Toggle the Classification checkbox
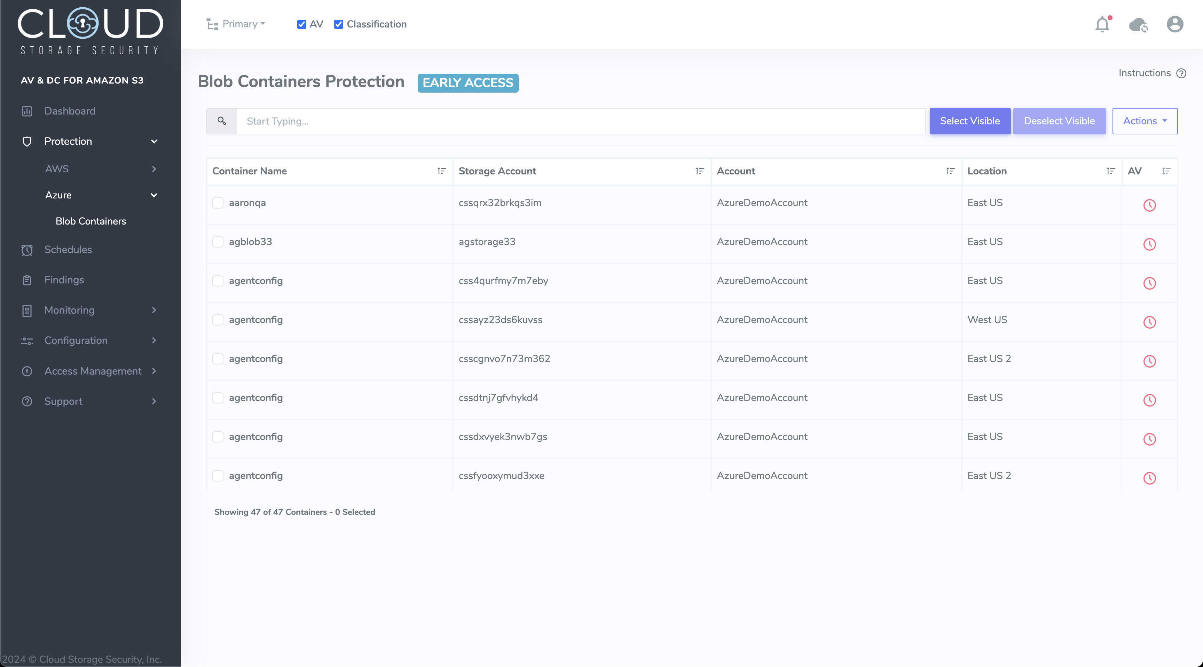This screenshot has width=1203, height=667. tap(339, 24)
